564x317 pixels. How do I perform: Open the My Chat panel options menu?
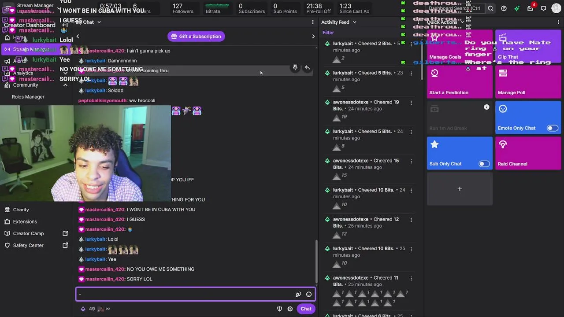coord(313,22)
